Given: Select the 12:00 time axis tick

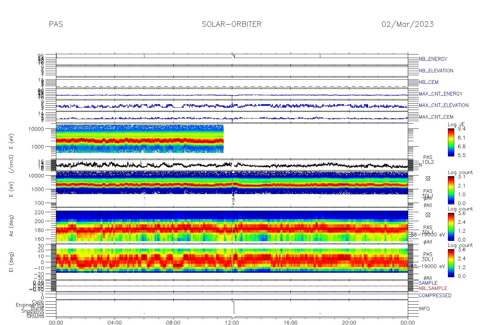Looking at the screenshot, I should (232, 322).
